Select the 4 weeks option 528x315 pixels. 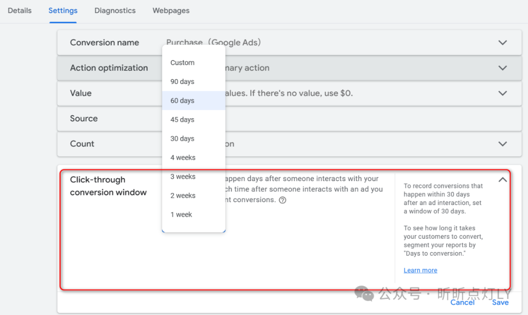pos(183,158)
